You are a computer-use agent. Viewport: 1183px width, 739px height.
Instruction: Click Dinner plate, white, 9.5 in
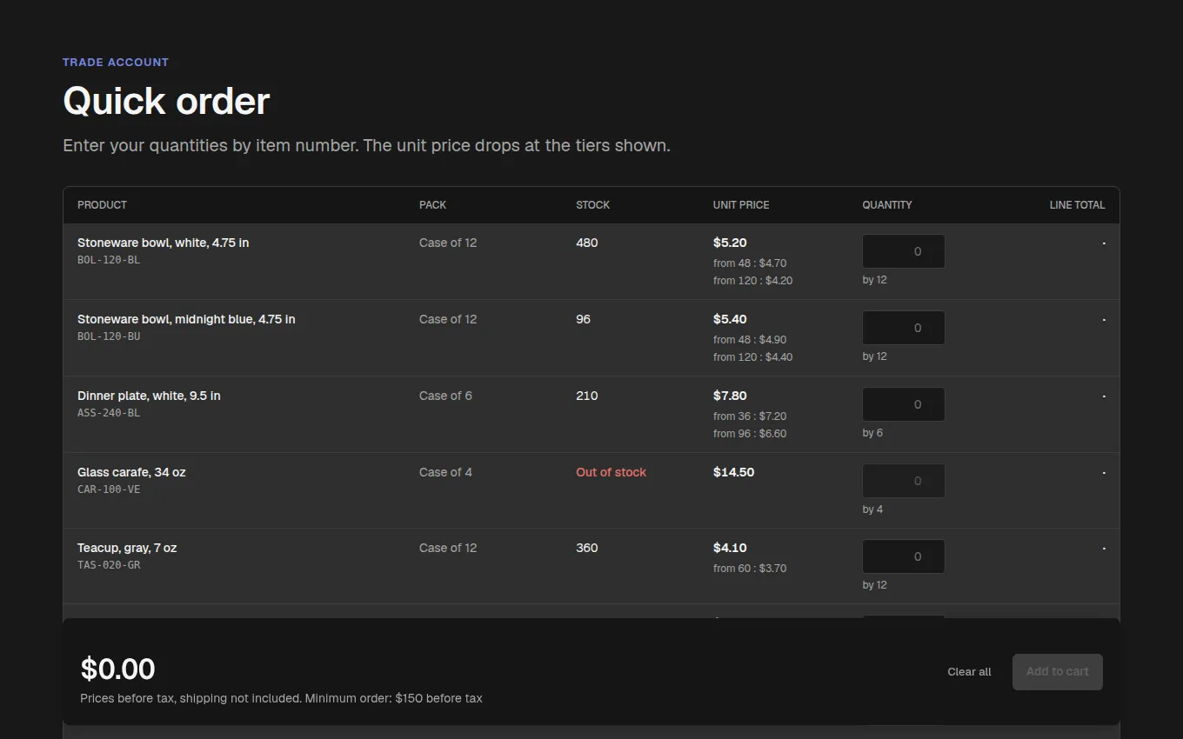pos(149,396)
